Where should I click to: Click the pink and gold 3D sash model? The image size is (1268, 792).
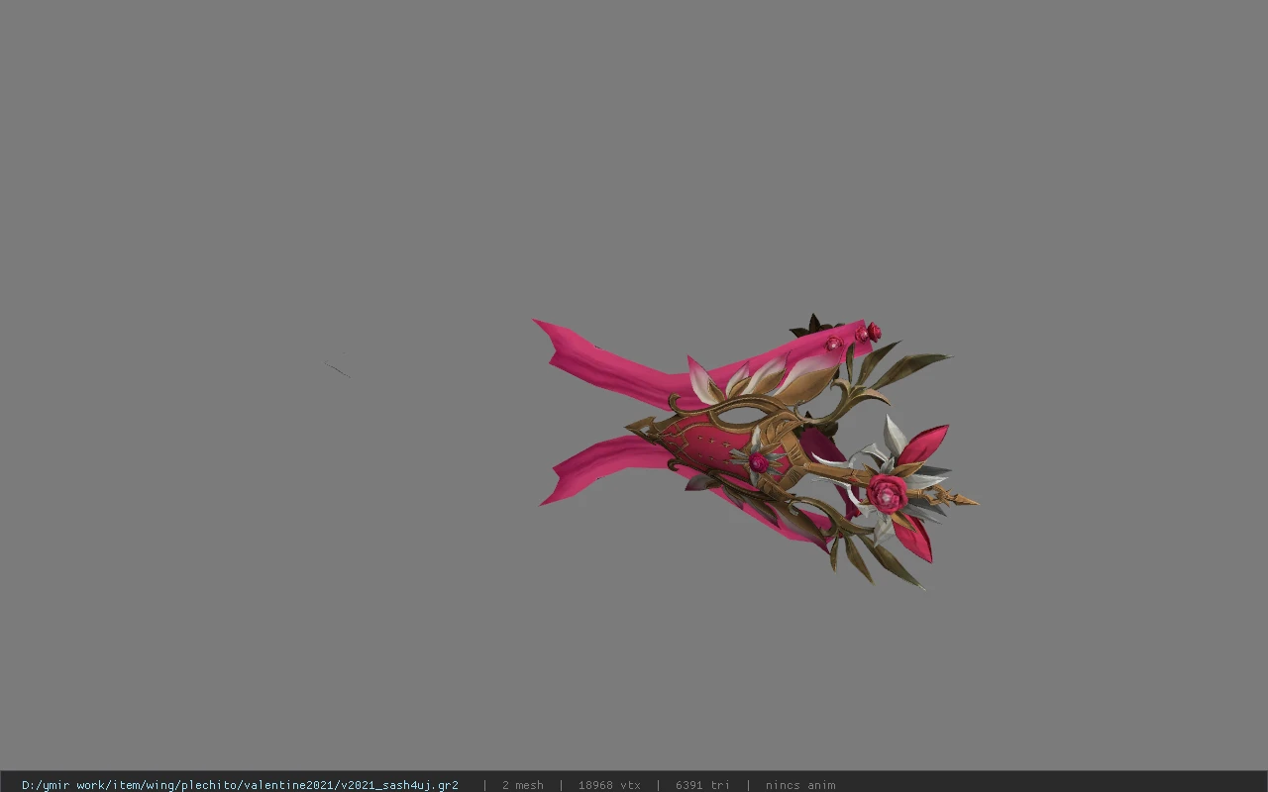click(x=757, y=451)
